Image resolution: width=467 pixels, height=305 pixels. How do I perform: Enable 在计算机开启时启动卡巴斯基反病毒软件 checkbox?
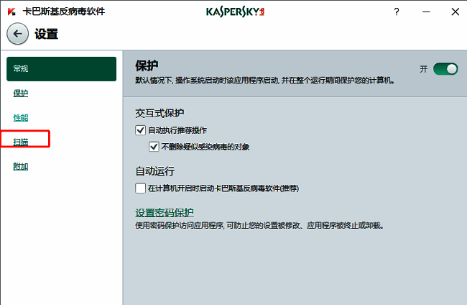(x=140, y=188)
